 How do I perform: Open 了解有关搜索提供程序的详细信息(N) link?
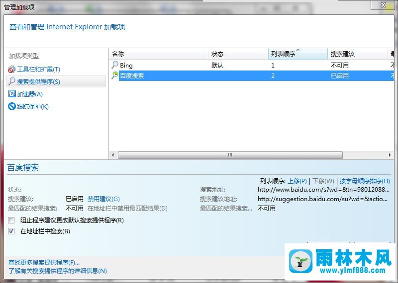(x=58, y=271)
